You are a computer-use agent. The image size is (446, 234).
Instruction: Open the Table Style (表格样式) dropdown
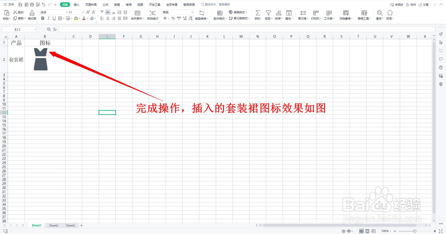(238, 12)
